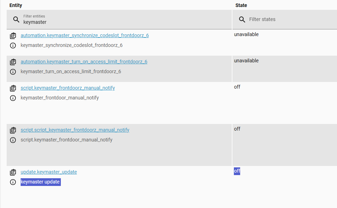Open script.script_keymaster_frontdoorz_manual_notify entity link
Viewport: 337px width, 208px height.
[x=75, y=130]
